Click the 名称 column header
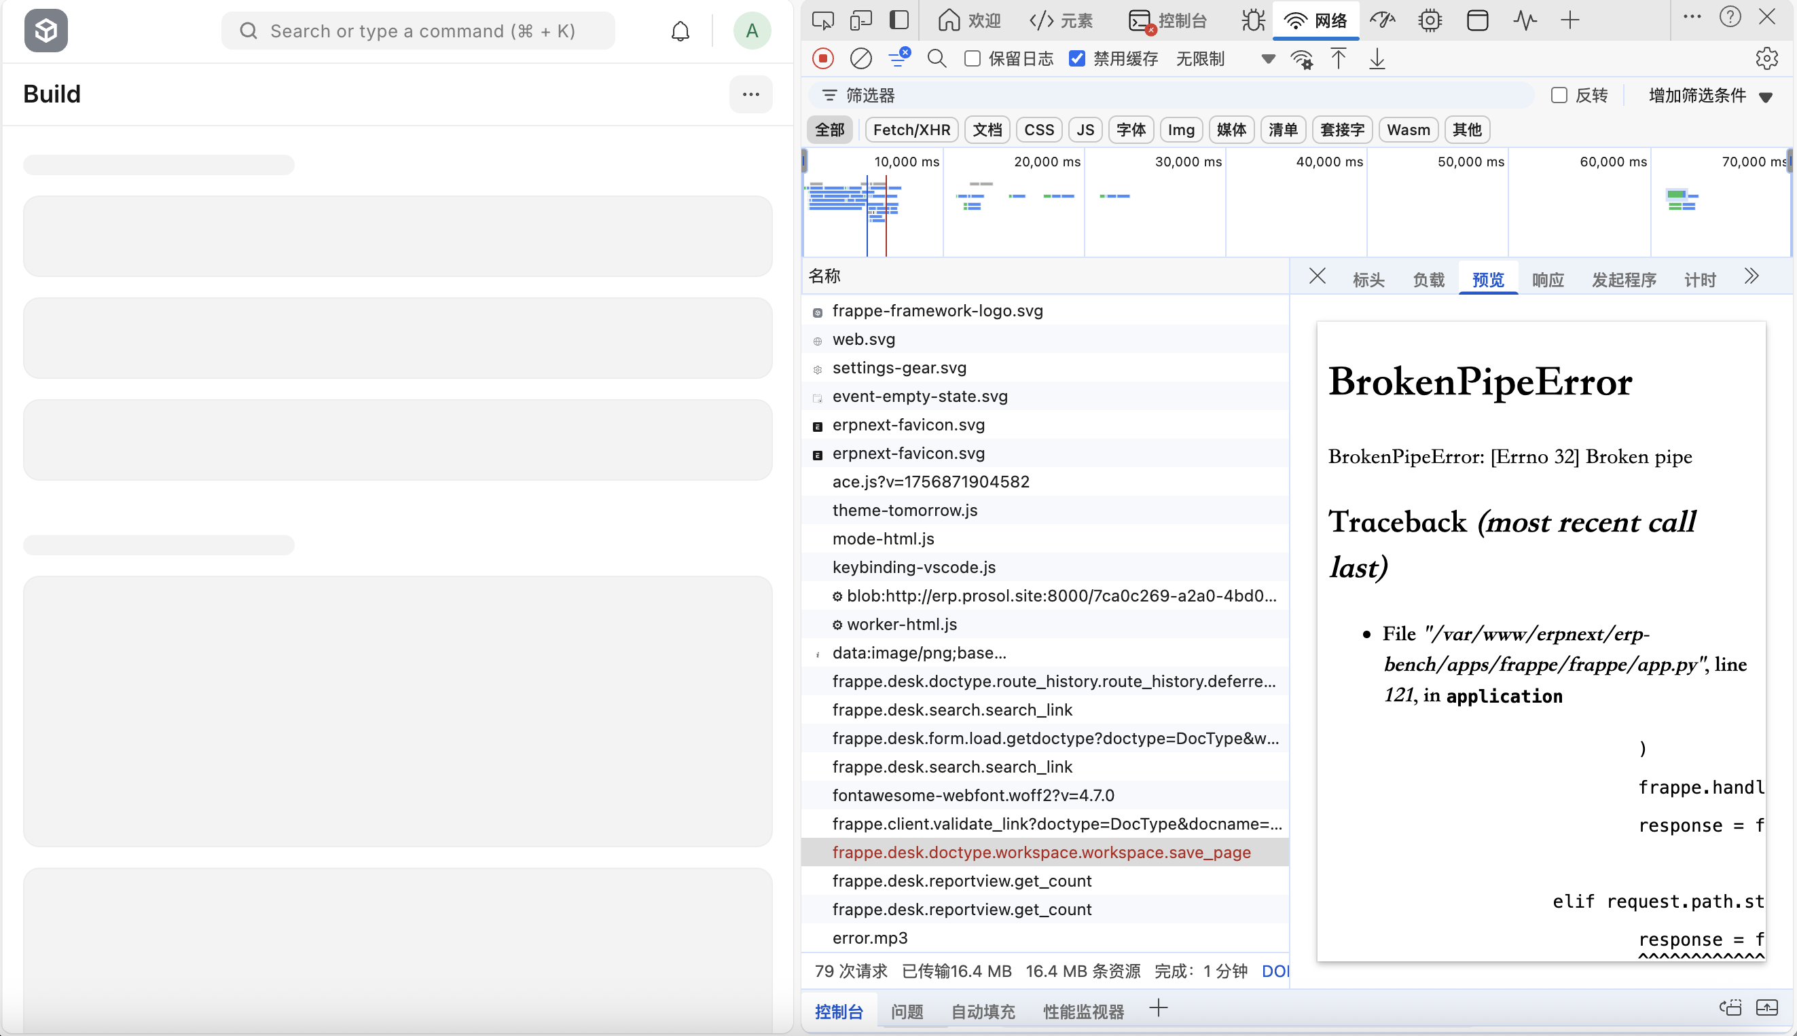This screenshot has width=1797, height=1036. click(x=1045, y=276)
